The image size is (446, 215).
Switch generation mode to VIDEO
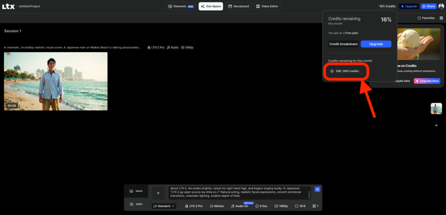[x=136, y=204]
